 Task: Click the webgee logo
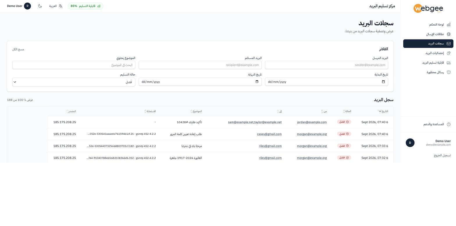click(x=428, y=8)
